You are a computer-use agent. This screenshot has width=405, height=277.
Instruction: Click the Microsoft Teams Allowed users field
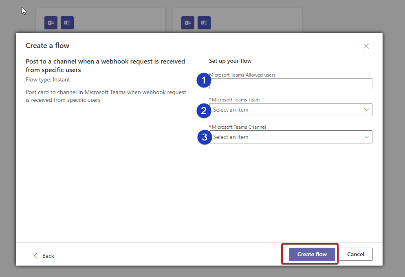pyautogui.click(x=291, y=84)
